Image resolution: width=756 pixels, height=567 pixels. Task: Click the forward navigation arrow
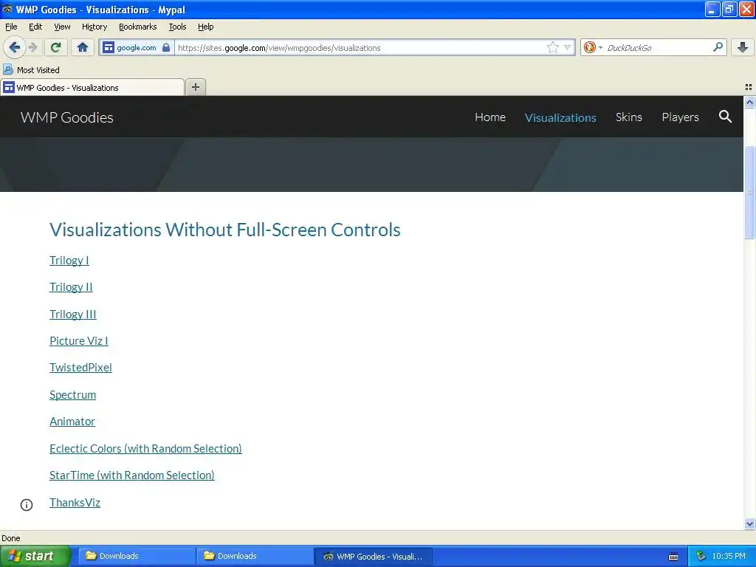[33, 48]
